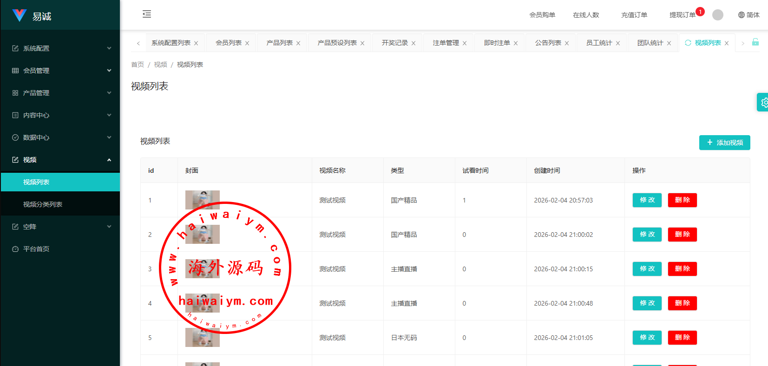
Task: Collapse the sidebar with the hamburger icon
Action: tap(147, 14)
